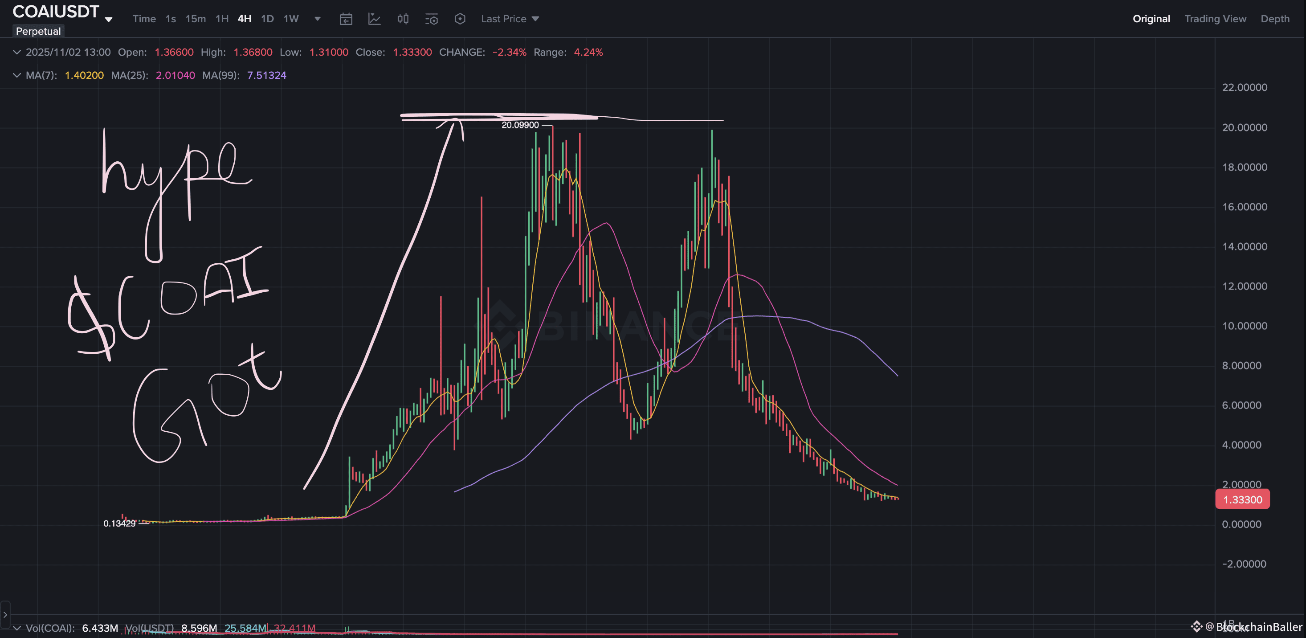Click the hexagon preferences icon
This screenshot has height=638, width=1306.
(460, 19)
